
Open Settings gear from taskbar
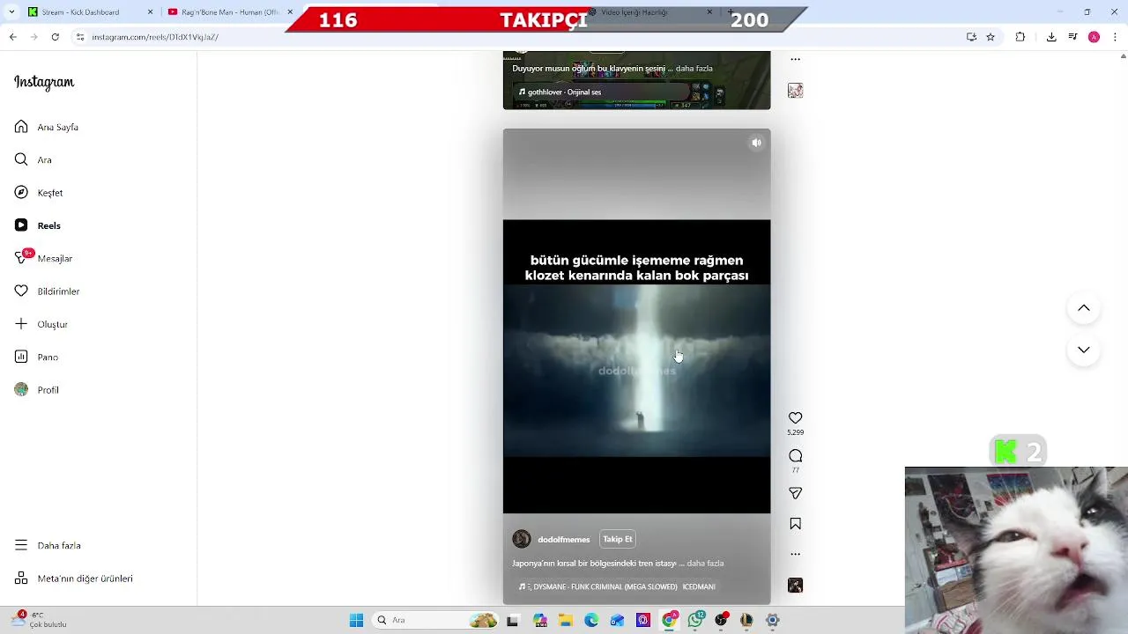point(773,620)
